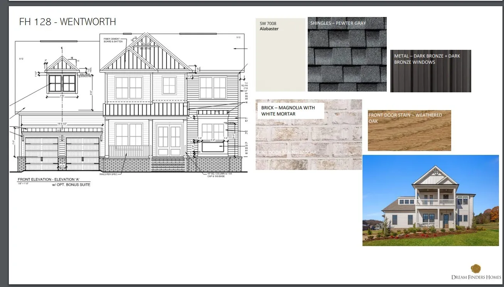Select the faded Front Door Stain – Mocha text
504x287 pixels.
[x=286, y=153]
